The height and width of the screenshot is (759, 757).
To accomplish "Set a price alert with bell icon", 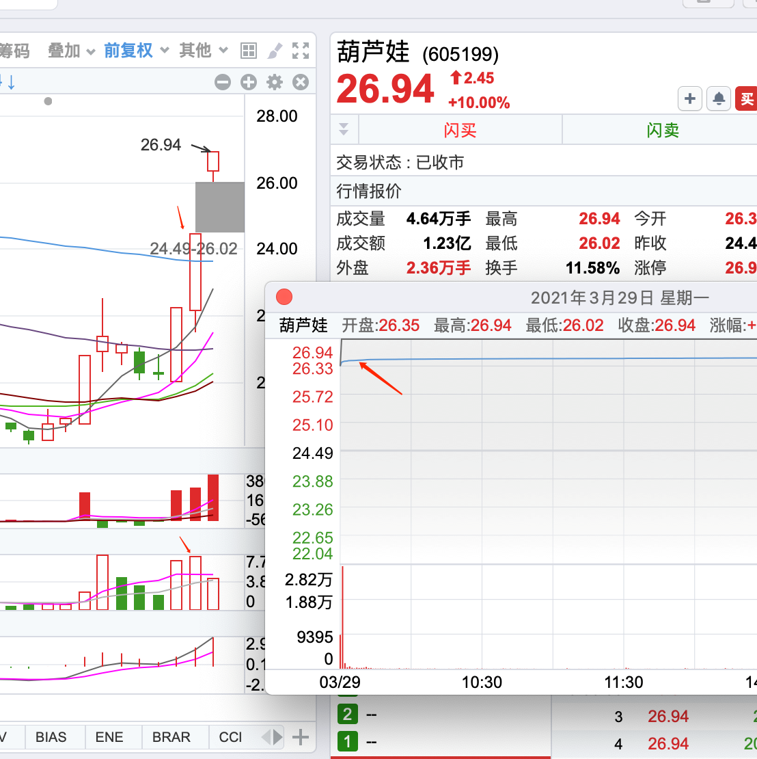I will pyautogui.click(x=719, y=98).
